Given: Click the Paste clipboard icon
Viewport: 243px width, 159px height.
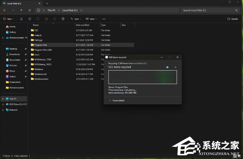Looking at the screenshot, I should point(38,19).
